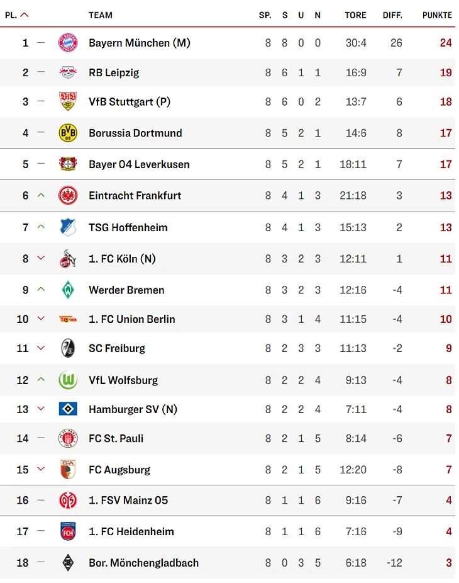
Task: Sort standings by the PUNKTE header
Action: (436, 15)
